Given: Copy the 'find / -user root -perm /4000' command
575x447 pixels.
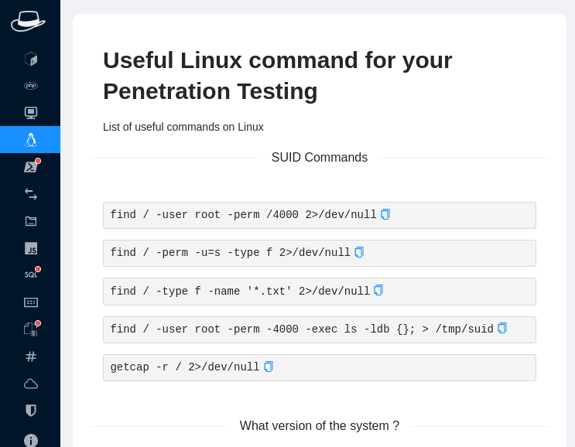Looking at the screenshot, I should 385,214.
